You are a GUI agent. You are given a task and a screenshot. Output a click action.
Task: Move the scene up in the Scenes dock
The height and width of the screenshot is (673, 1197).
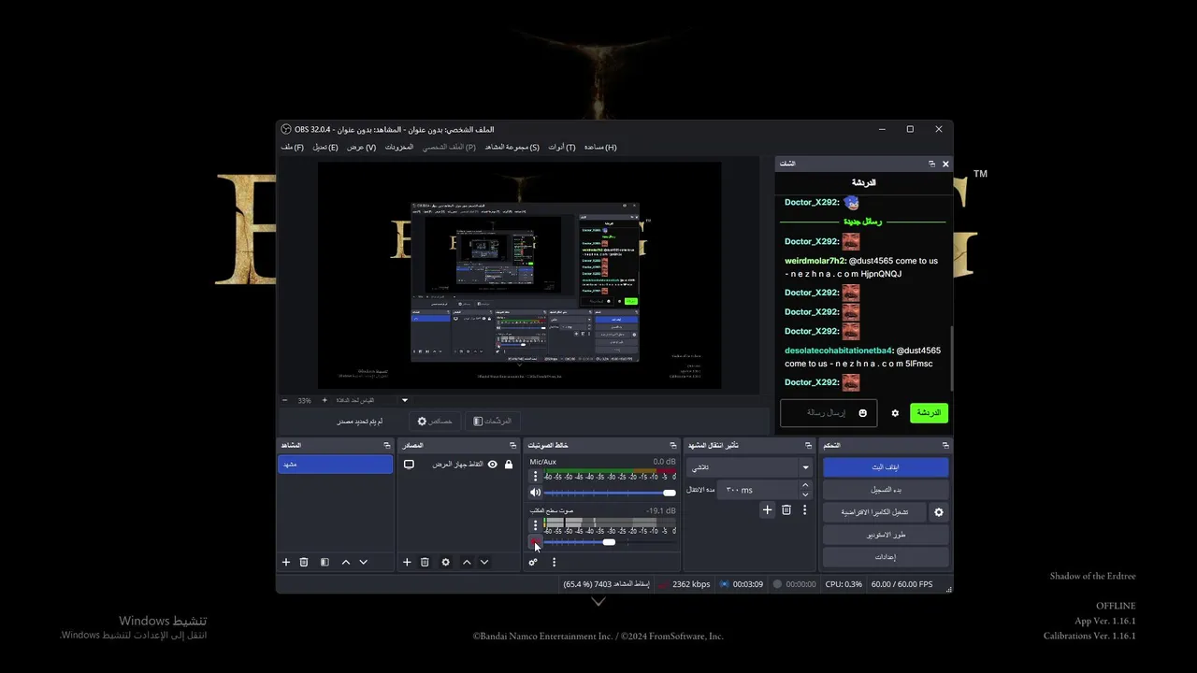[346, 562]
